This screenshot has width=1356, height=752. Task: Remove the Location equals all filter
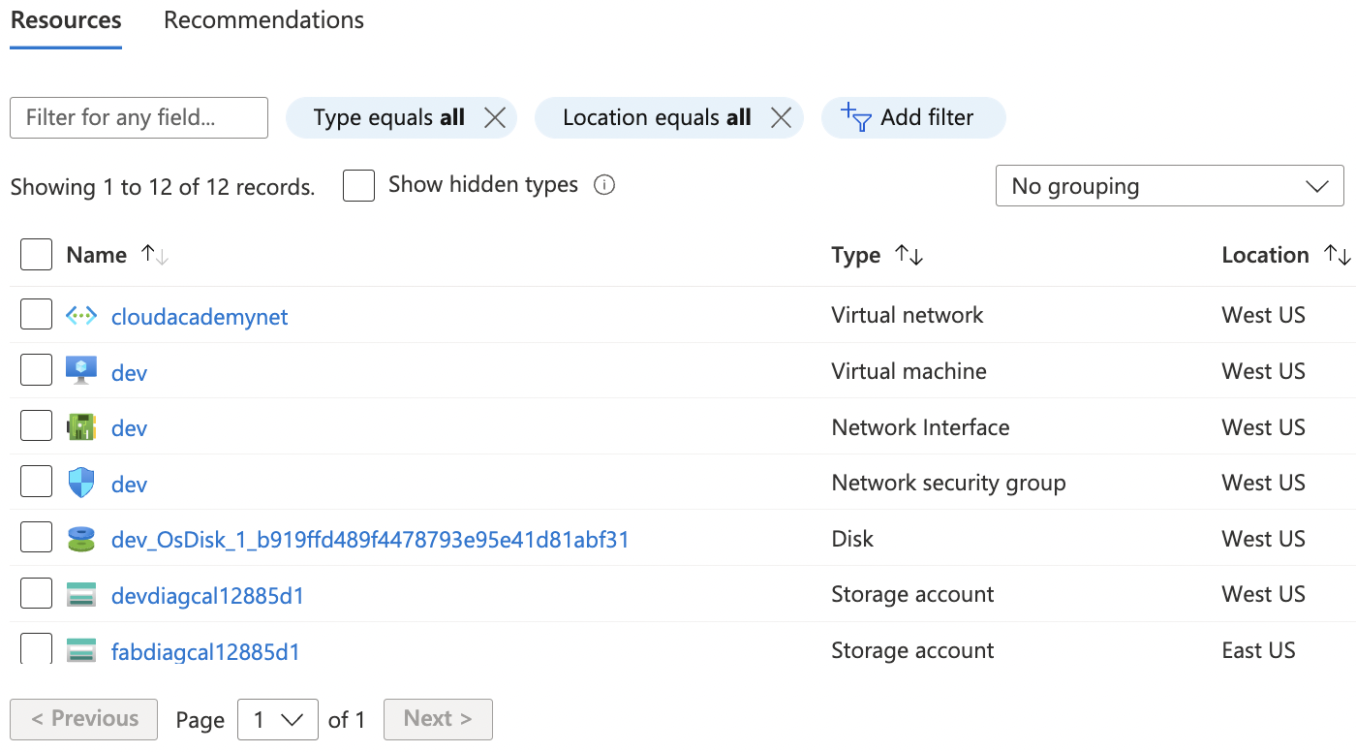[781, 118]
